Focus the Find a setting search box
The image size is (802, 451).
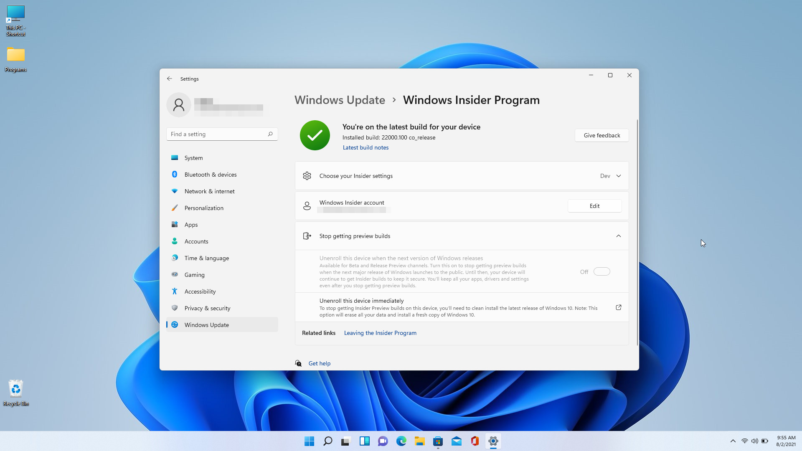(222, 134)
